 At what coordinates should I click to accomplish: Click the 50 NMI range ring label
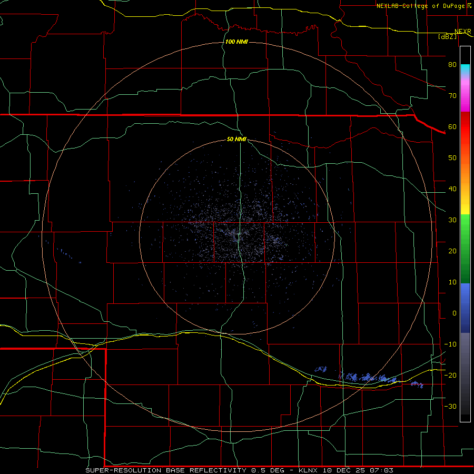236,139
